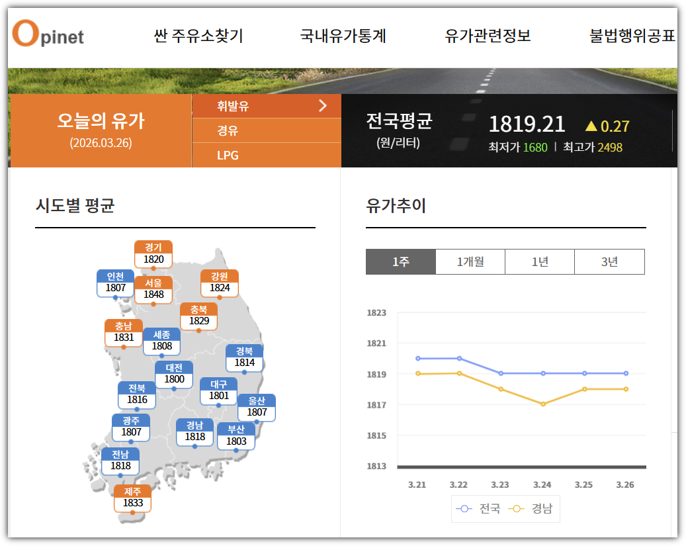Toggle the 경남 series in the chart legend
Image resolution: width=686 pixels, height=546 pixels.
[x=534, y=509]
